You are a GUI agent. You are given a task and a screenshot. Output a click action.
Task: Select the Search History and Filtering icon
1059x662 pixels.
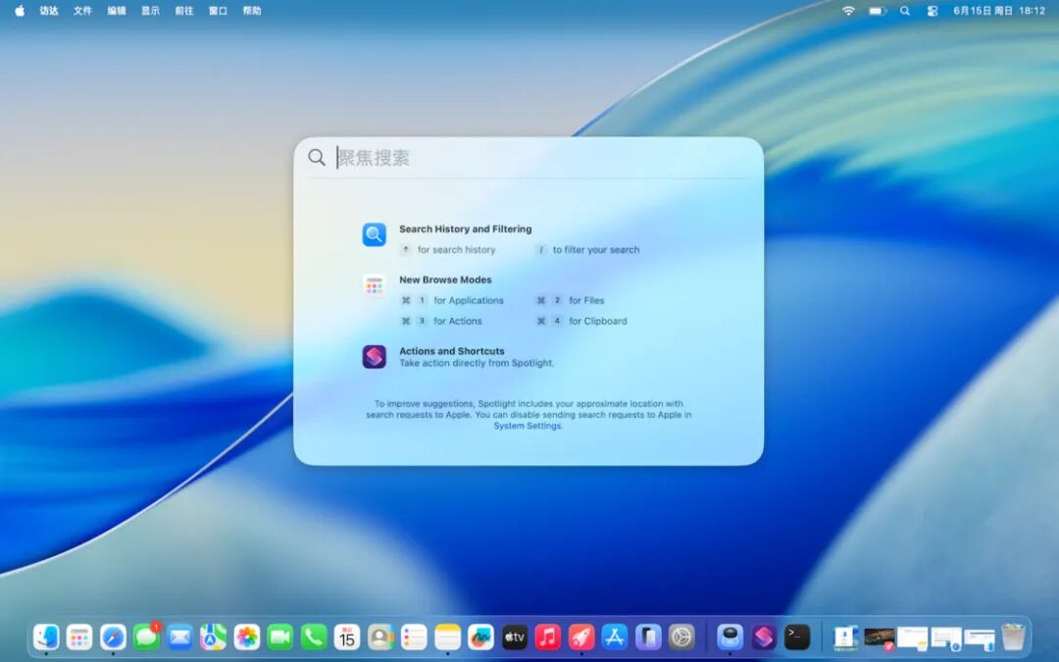point(375,235)
